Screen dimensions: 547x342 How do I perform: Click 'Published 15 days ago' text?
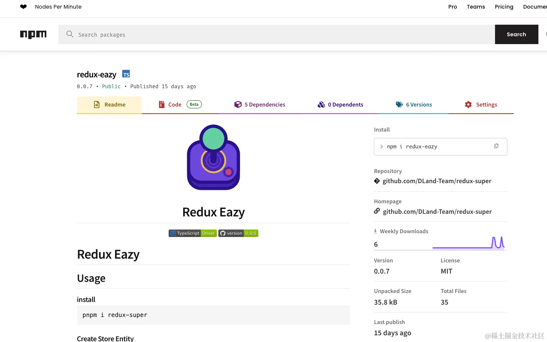coord(163,86)
